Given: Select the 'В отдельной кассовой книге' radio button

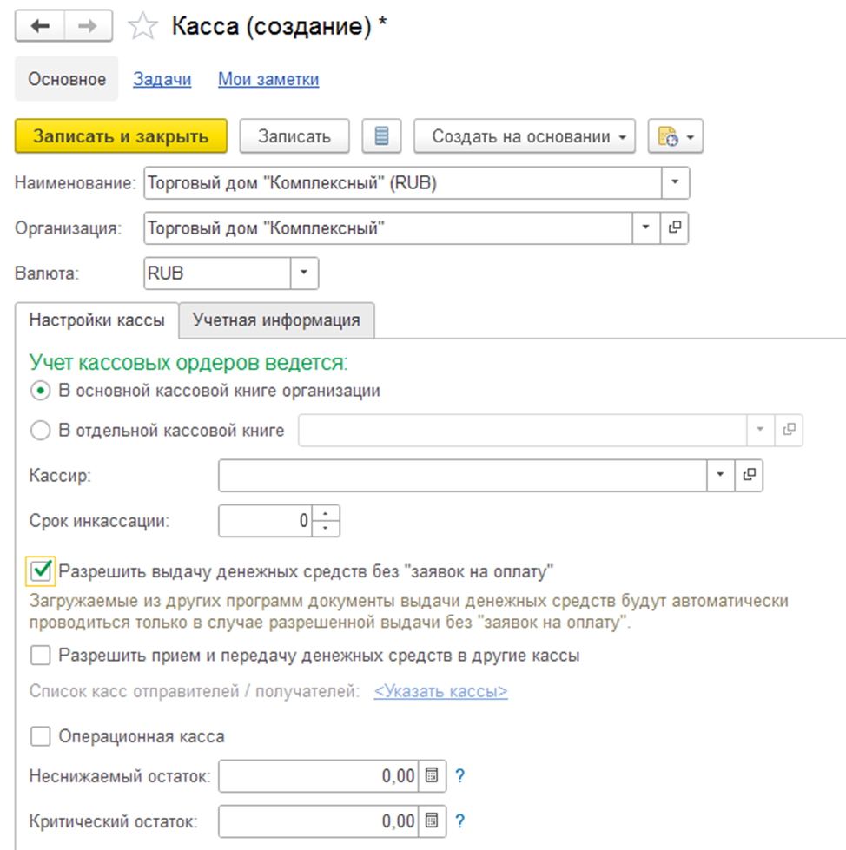Looking at the screenshot, I should point(40,431).
